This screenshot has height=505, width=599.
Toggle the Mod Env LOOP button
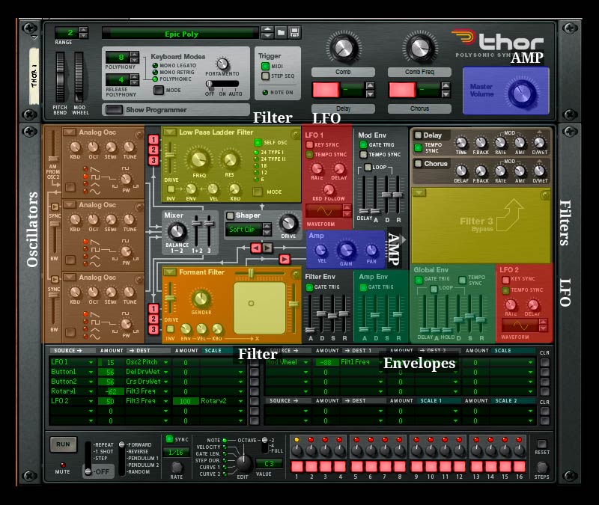coord(368,167)
